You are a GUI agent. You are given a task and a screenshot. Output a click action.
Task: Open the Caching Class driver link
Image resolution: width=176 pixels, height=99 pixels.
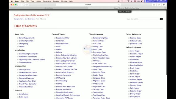coord(135,38)
